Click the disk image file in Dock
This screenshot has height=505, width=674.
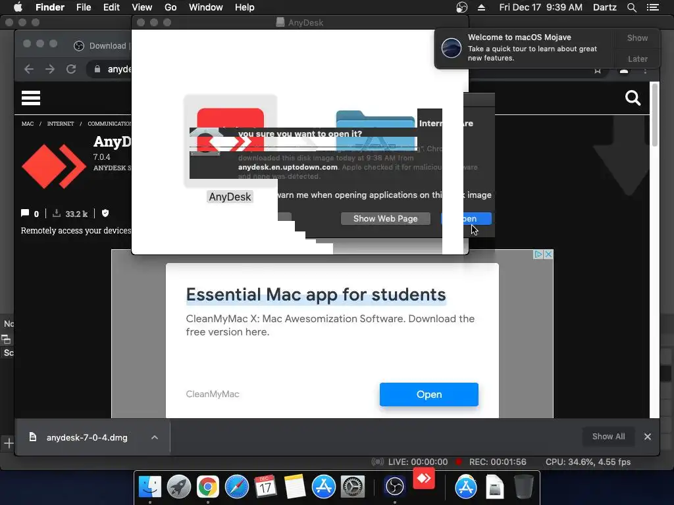point(495,487)
